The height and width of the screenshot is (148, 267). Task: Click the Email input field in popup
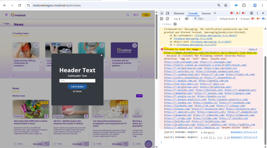(77, 81)
